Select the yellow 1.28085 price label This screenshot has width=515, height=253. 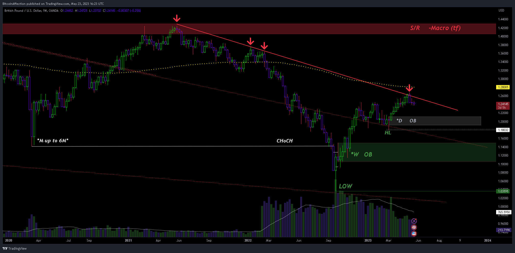pyautogui.click(x=503, y=87)
